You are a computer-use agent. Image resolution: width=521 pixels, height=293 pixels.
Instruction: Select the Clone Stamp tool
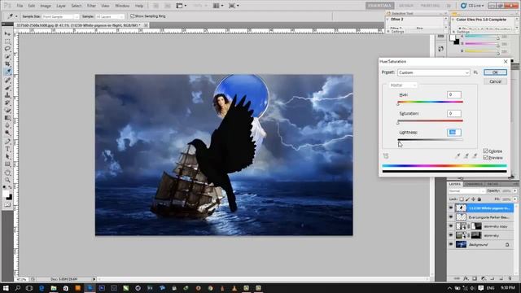[x=7, y=95]
